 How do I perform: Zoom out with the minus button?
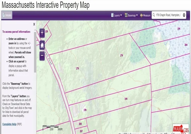(42, 56)
